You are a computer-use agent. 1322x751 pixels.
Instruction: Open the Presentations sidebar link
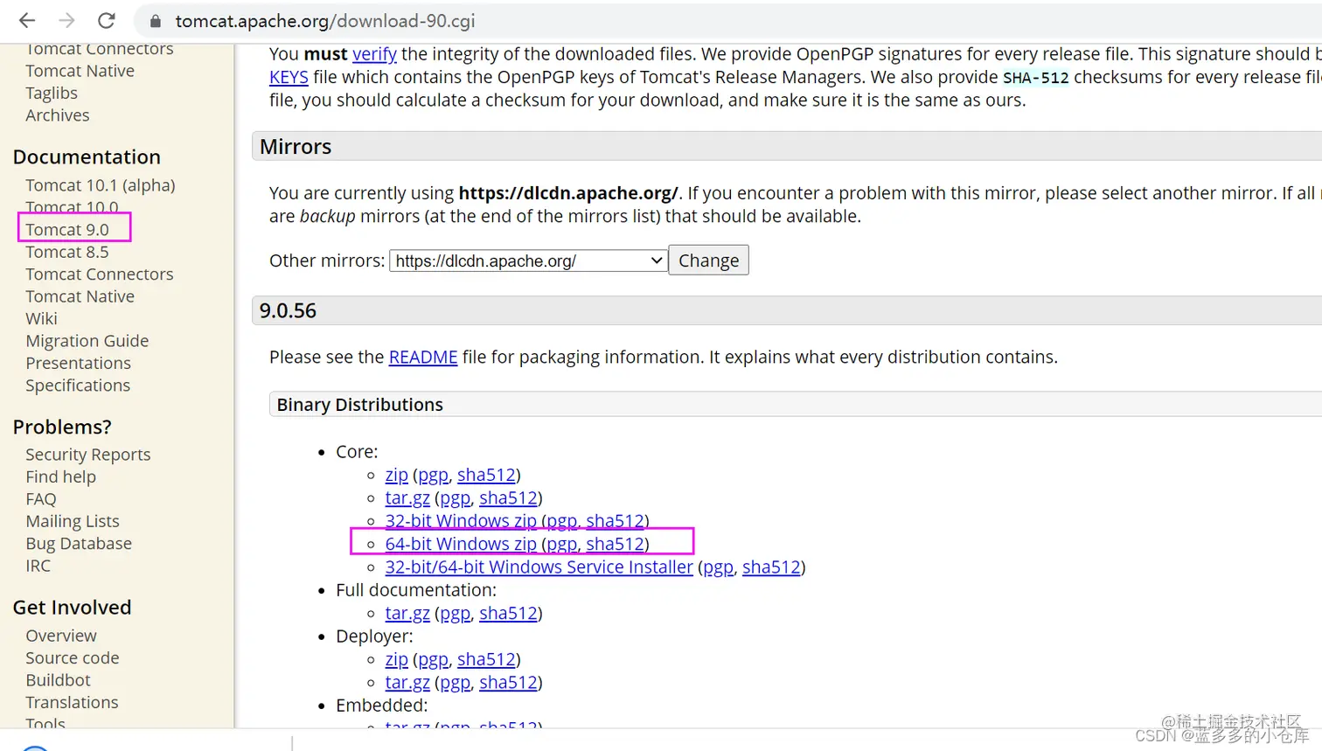78,363
